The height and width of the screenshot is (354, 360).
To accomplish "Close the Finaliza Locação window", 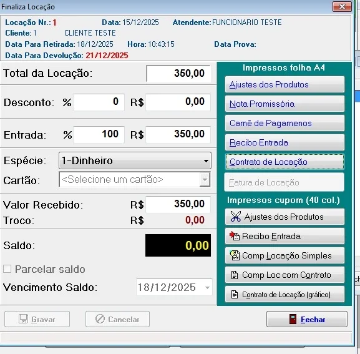I will tap(342, 7).
